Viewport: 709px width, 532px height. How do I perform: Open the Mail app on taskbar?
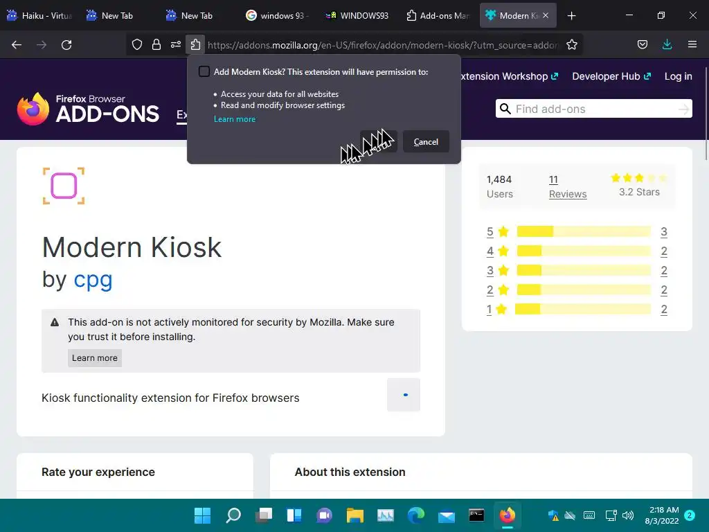(447, 515)
